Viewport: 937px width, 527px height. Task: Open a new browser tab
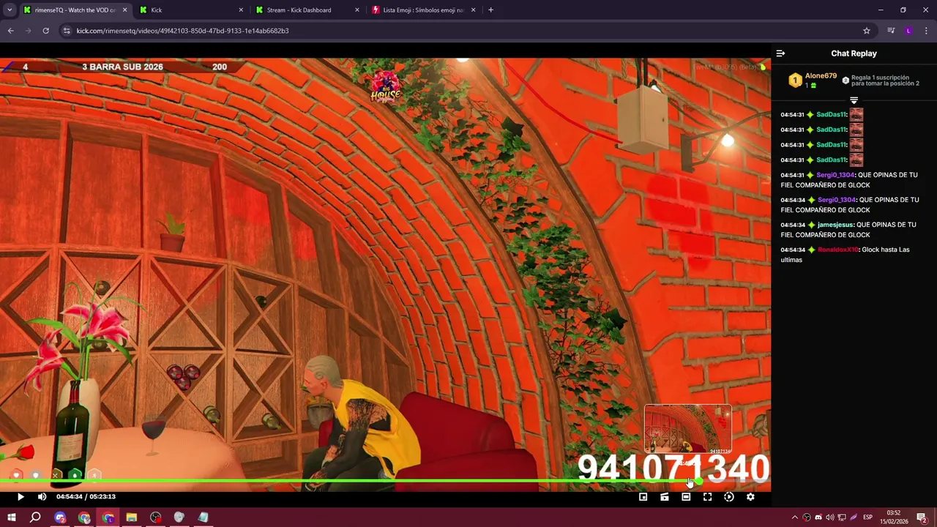(490, 10)
